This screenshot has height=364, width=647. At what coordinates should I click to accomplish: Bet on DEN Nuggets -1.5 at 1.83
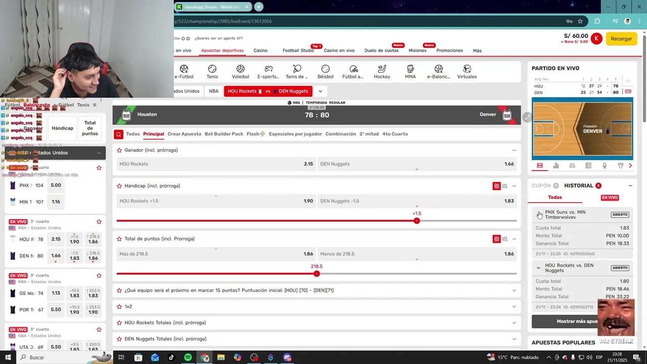(x=417, y=201)
